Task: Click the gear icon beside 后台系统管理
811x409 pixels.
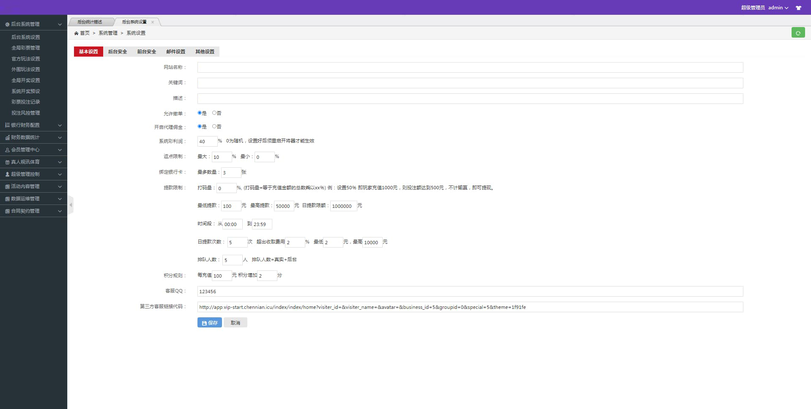Action: tap(7, 25)
